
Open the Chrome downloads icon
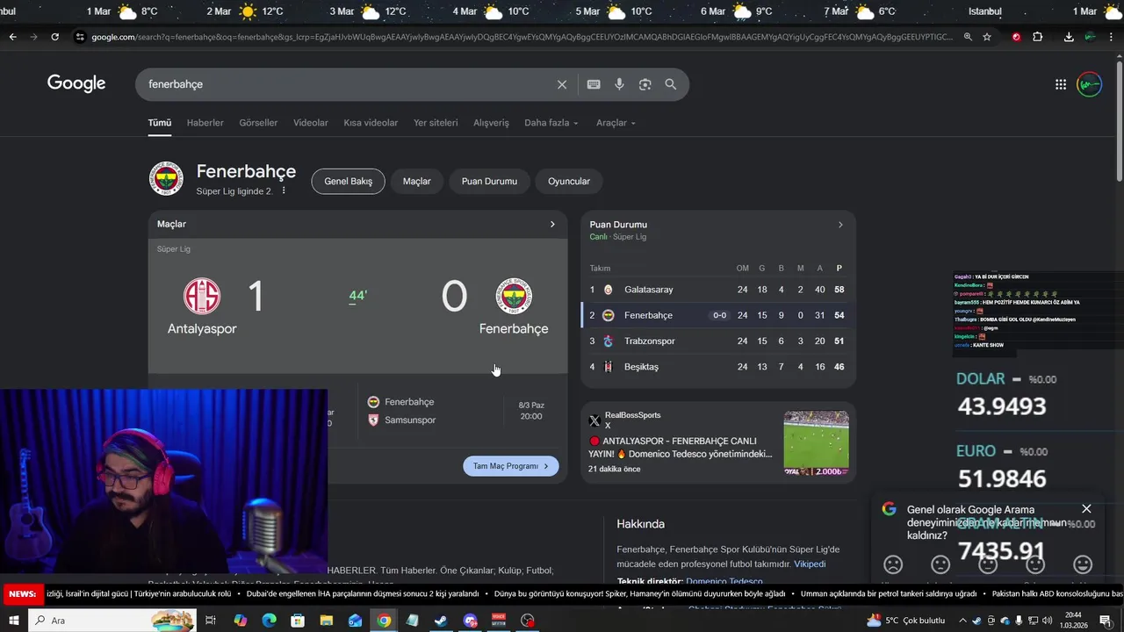(x=1069, y=37)
